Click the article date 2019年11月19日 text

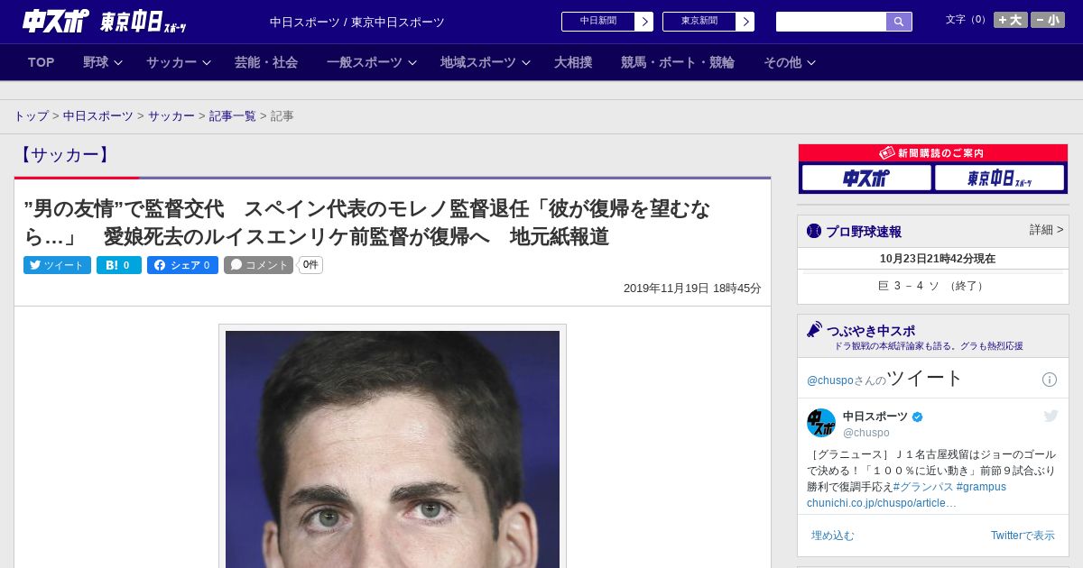692,289
